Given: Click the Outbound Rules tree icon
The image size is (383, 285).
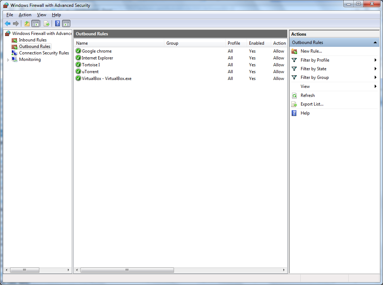Looking at the screenshot, I should [x=14, y=46].
